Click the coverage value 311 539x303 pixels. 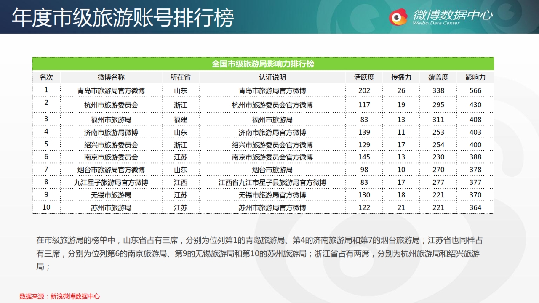438,120
